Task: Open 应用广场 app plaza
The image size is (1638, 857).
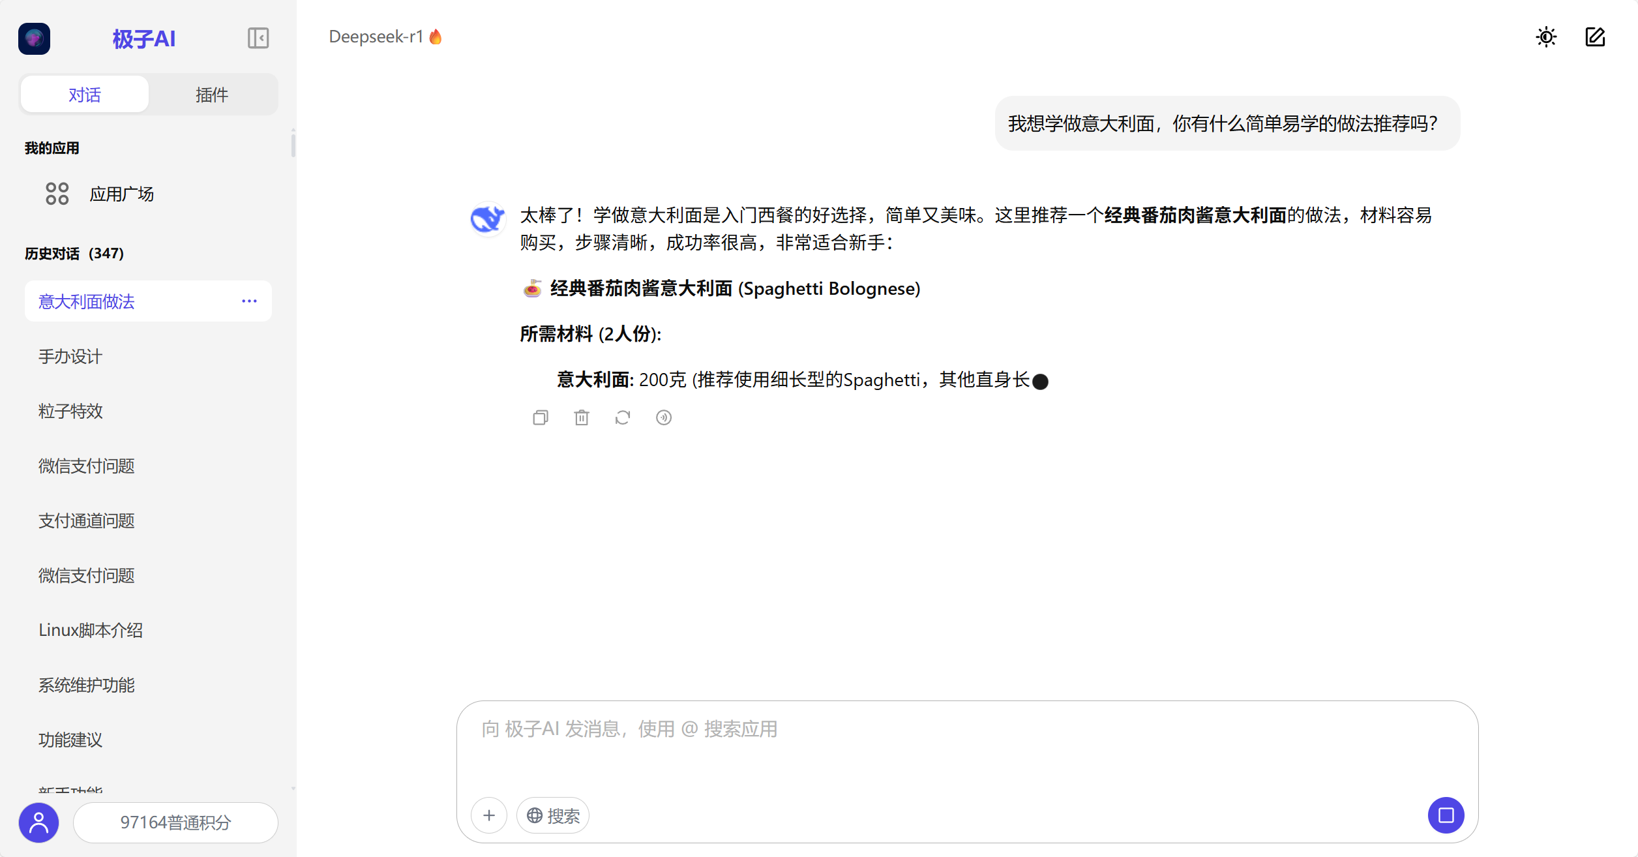Action: click(x=121, y=194)
